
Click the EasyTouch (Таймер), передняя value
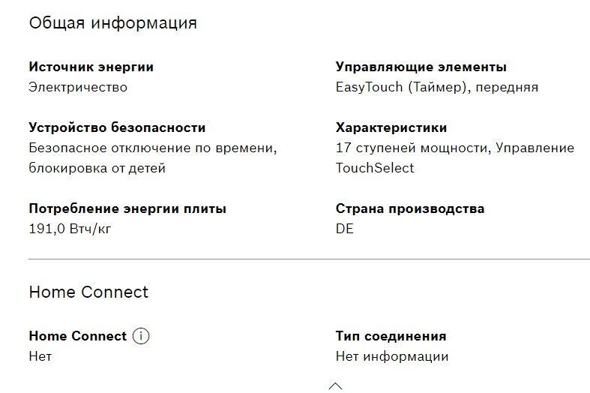coord(436,87)
